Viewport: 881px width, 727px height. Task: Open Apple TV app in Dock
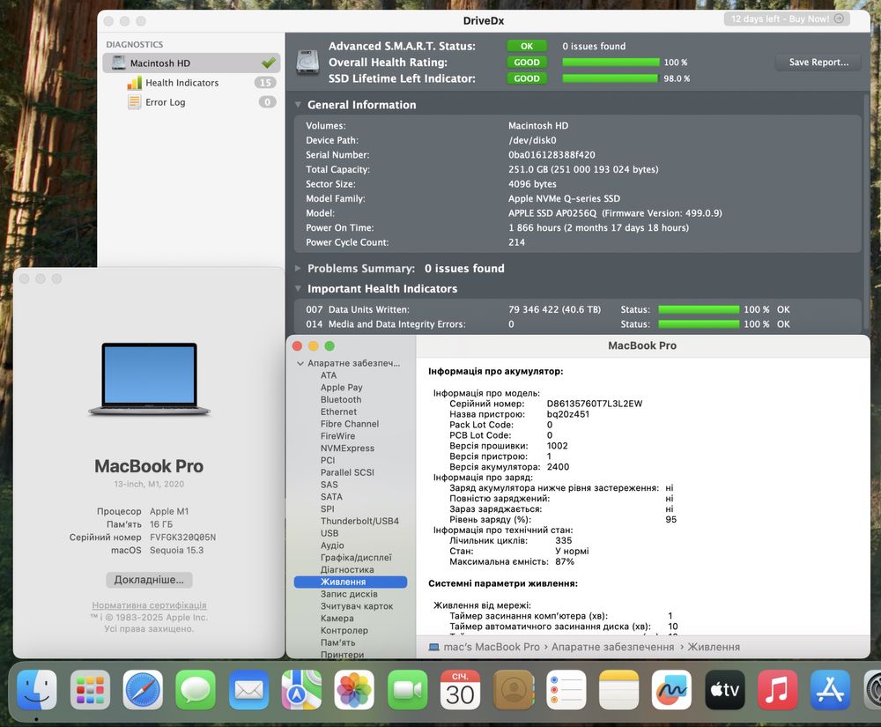pos(725,689)
